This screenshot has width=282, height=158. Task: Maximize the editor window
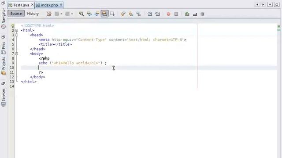[277, 4]
